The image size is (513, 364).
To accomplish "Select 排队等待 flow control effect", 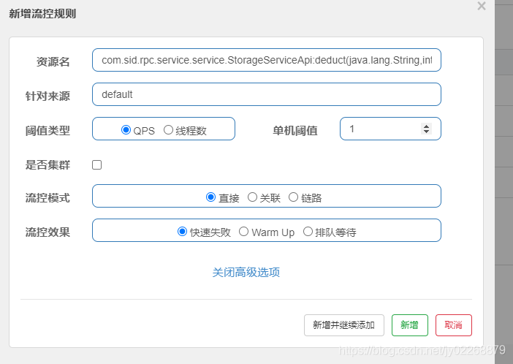I will tap(308, 232).
